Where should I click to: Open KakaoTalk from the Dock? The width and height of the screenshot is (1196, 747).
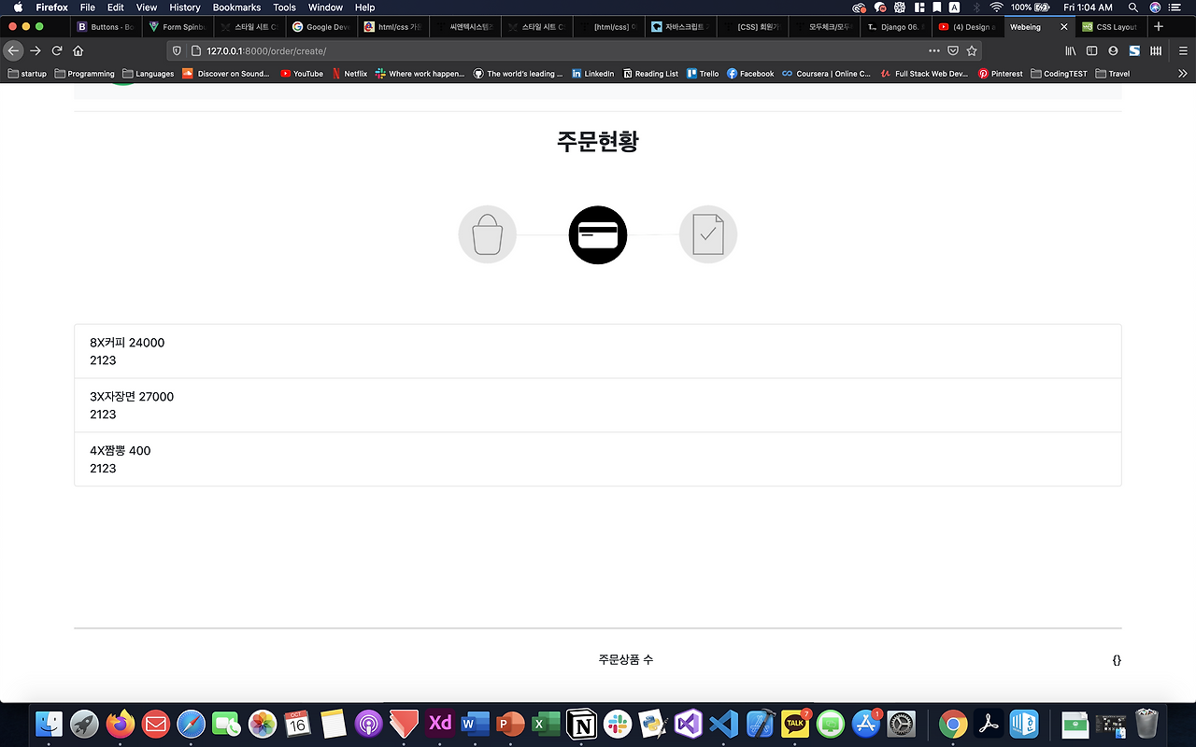[795, 724]
